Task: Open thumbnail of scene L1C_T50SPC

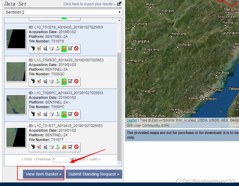Action: coord(16,105)
